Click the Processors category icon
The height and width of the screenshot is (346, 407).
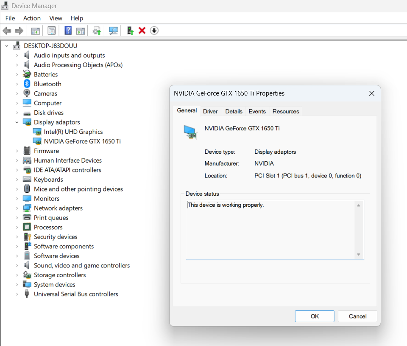27,227
